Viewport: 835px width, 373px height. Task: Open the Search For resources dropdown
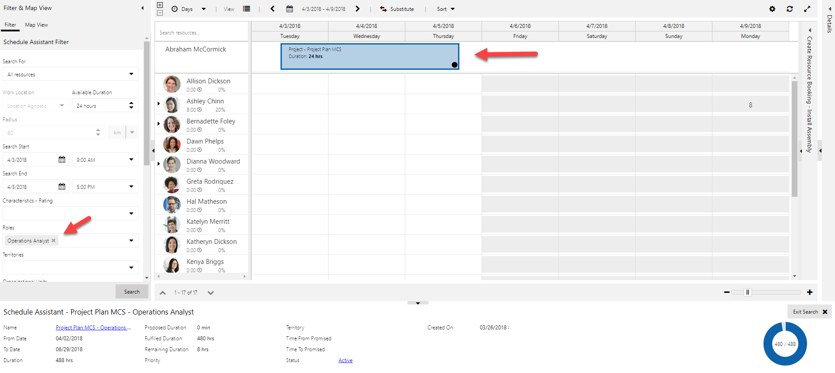coord(131,74)
